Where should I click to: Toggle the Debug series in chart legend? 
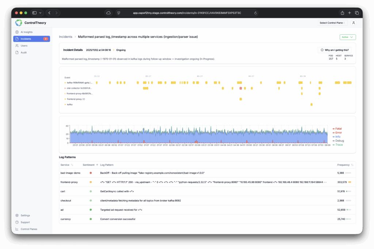tap(339, 141)
